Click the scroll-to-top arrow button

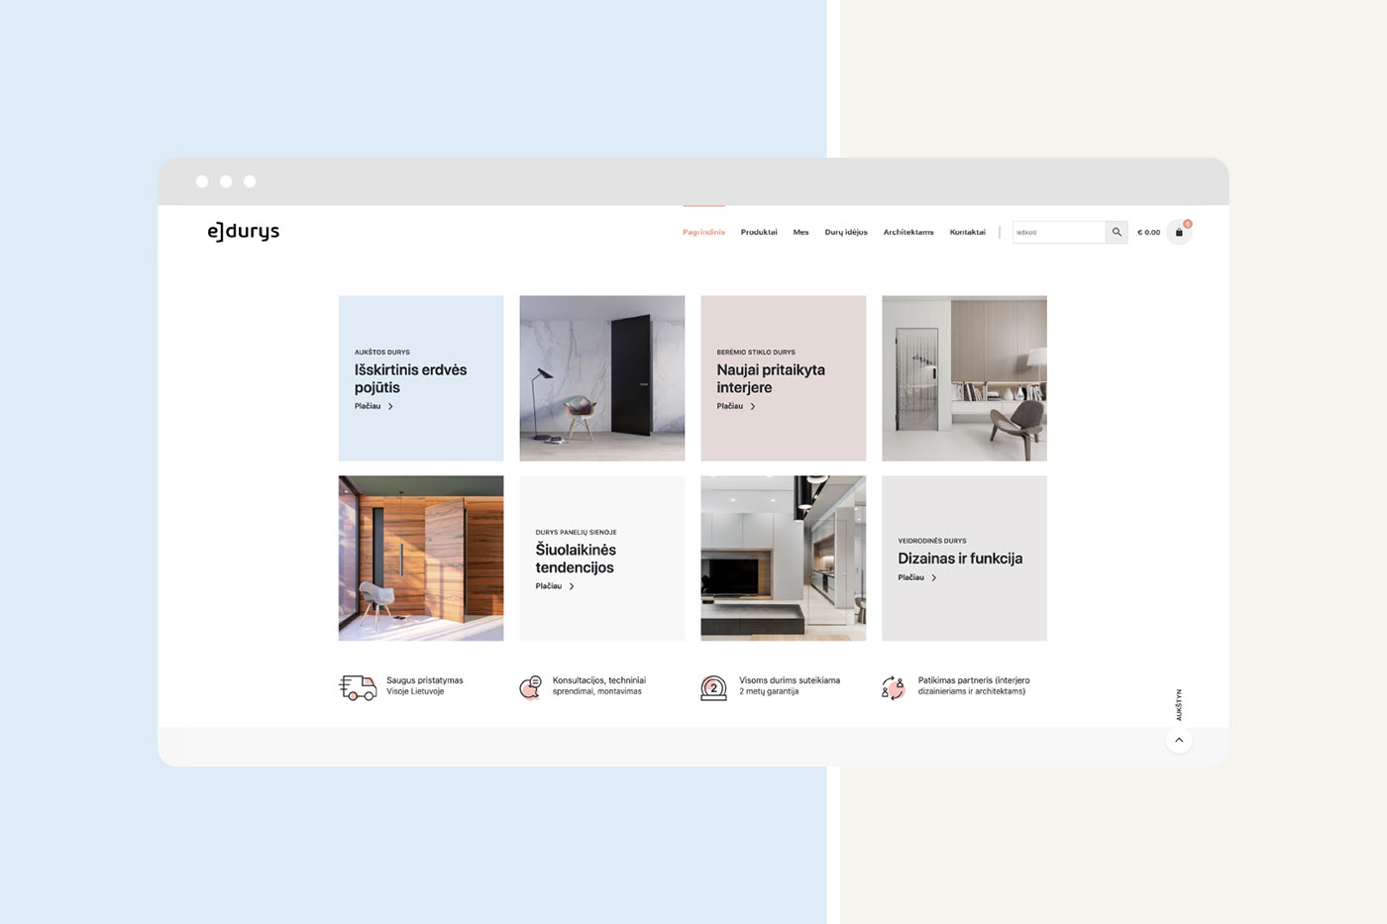click(1179, 740)
